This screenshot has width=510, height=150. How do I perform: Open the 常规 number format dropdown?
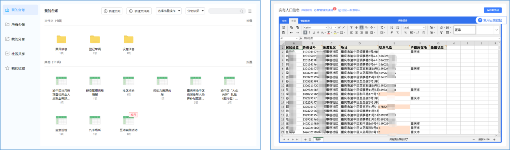(415, 27)
